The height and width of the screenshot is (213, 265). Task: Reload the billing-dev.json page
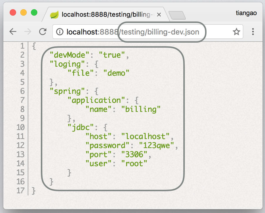[43, 32]
